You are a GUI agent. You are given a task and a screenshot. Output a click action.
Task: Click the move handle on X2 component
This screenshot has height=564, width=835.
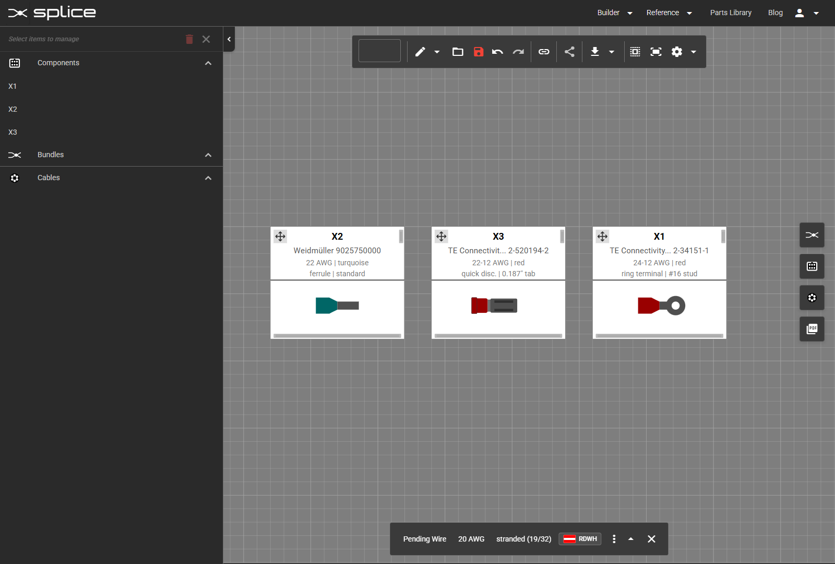280,237
